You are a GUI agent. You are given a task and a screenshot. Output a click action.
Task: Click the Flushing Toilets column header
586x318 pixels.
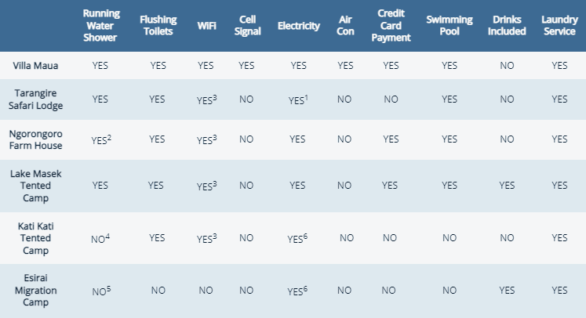pos(158,25)
